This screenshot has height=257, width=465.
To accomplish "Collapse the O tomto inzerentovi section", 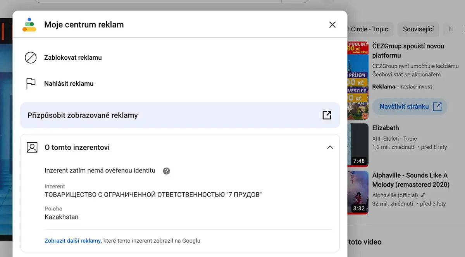I will point(330,147).
